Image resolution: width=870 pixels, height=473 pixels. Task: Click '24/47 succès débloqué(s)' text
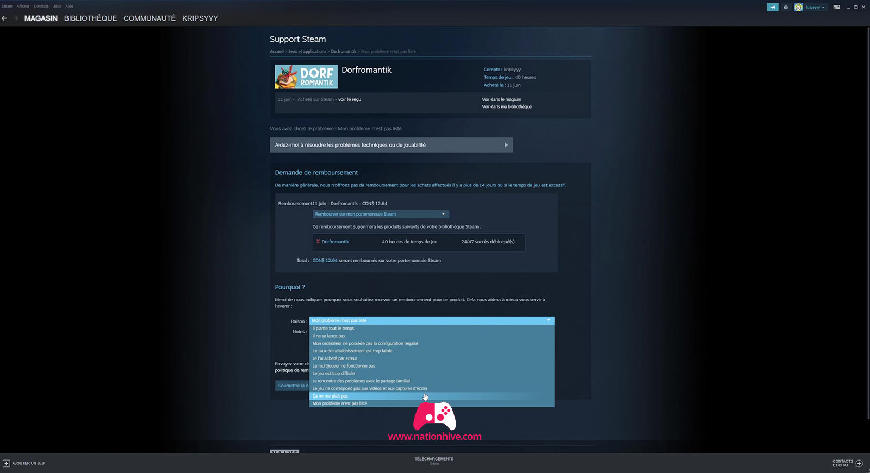488,242
